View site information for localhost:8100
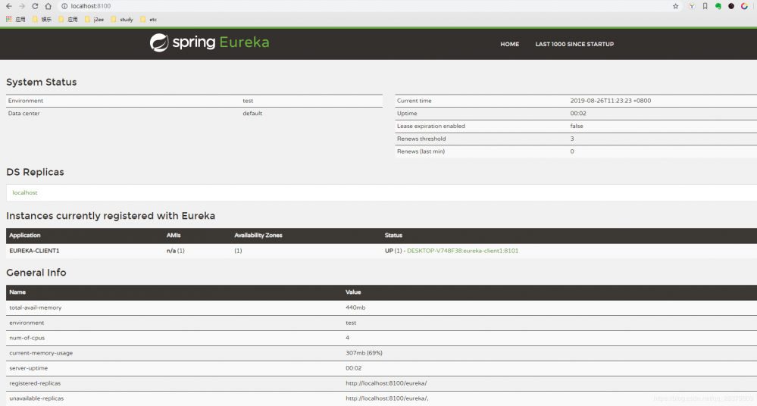Viewport: 757px width, 406px height. point(64,6)
